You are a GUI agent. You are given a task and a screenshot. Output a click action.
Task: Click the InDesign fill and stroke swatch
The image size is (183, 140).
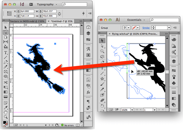[5, 123]
